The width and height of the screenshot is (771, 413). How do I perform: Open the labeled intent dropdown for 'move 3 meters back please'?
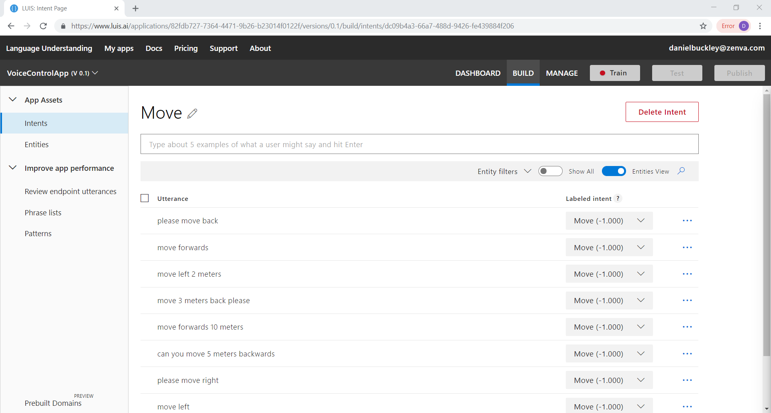[609, 300]
